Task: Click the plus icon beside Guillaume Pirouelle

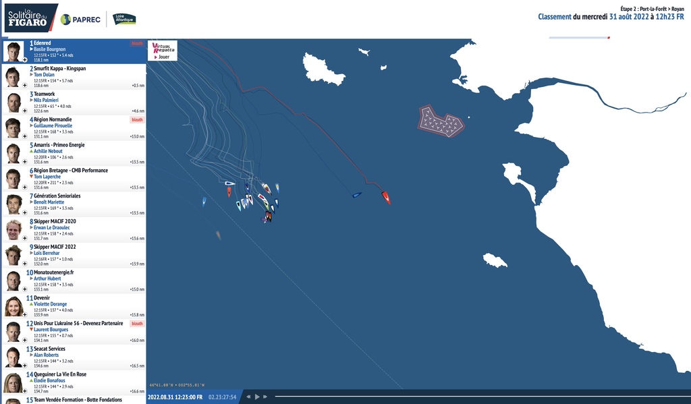Action: pyautogui.click(x=25, y=136)
